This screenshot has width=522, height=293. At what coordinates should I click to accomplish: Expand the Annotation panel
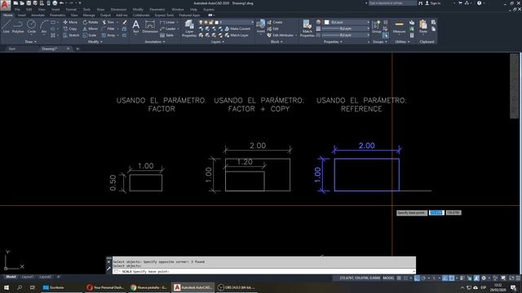click(x=155, y=42)
